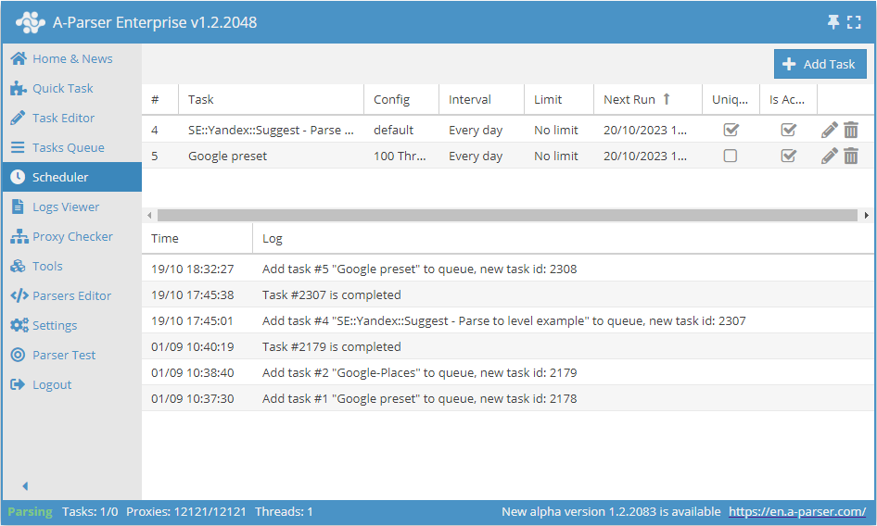Edit the Google preset task via pencil icon

830,156
